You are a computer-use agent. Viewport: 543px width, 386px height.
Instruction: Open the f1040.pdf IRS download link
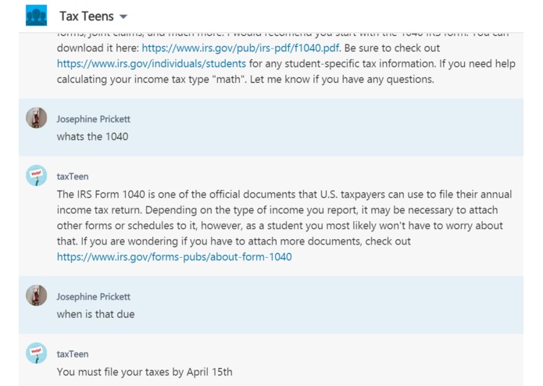[241, 48]
